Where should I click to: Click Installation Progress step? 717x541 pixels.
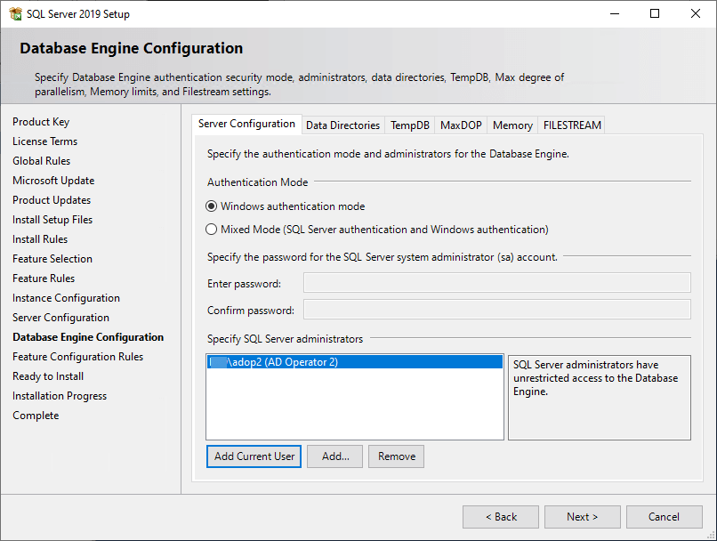click(60, 396)
